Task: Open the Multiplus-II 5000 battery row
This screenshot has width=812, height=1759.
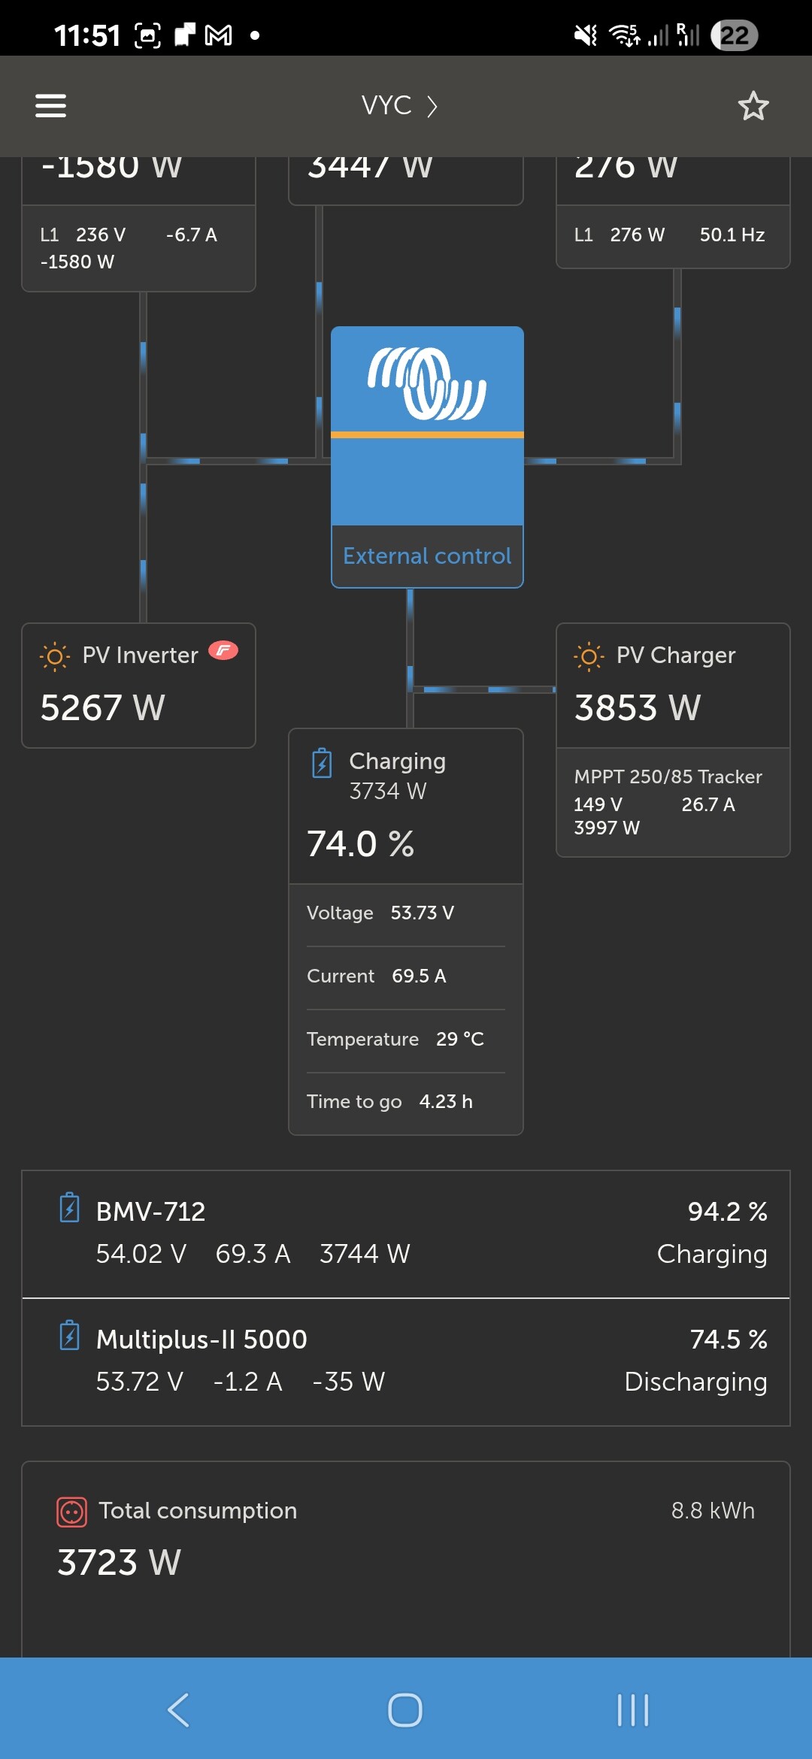Action: coord(406,1361)
